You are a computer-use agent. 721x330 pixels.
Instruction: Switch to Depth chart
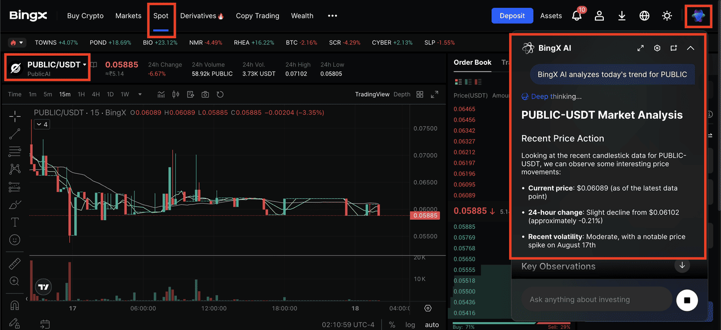(x=402, y=94)
